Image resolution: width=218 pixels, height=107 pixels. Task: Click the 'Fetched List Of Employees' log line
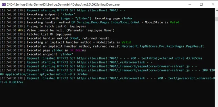click(49, 34)
